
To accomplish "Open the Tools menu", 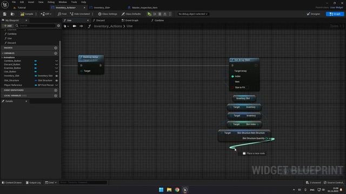I will (x=74, y=2).
